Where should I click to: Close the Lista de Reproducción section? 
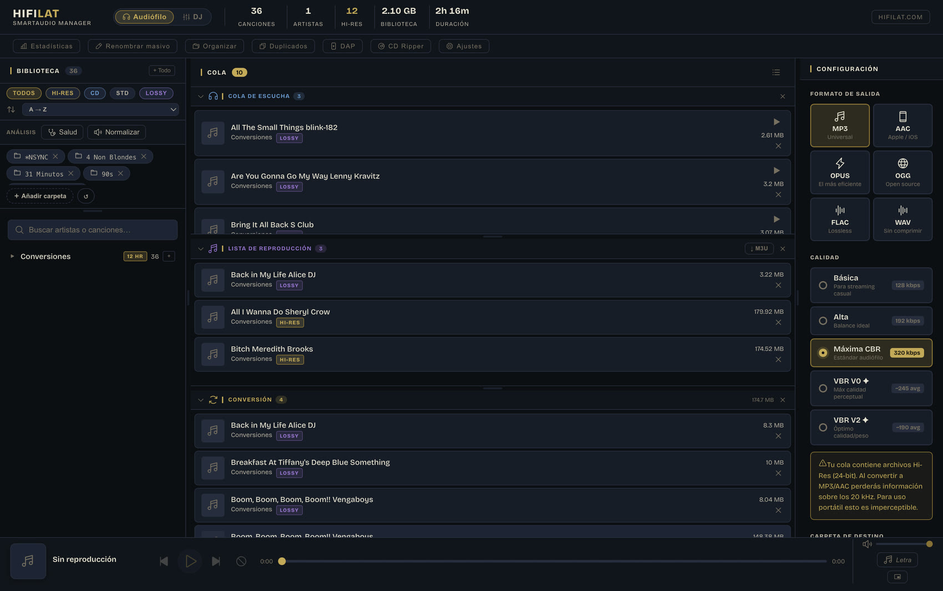[x=783, y=249]
